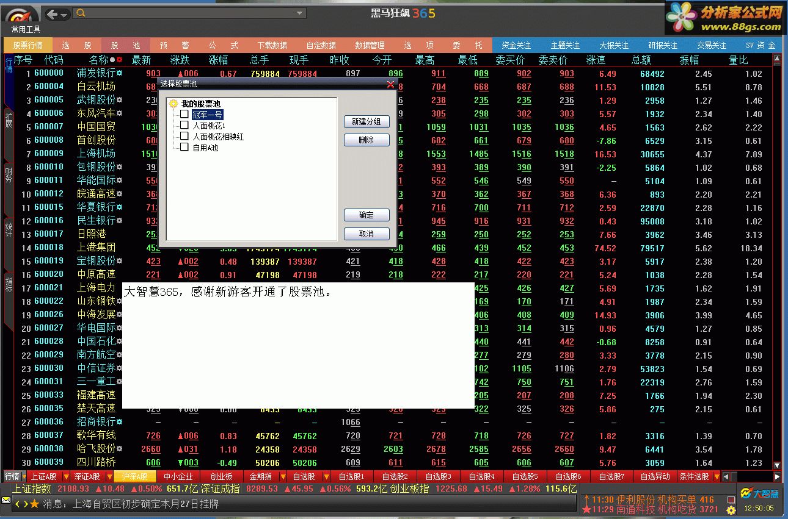Switch to the 预警 tab
The height and width of the screenshot is (519, 788).
pyautogui.click(x=175, y=45)
